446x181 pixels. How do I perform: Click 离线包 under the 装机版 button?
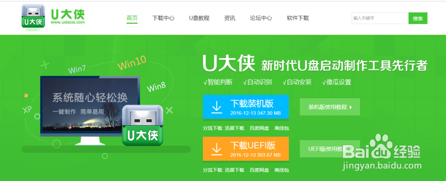pos(281,128)
